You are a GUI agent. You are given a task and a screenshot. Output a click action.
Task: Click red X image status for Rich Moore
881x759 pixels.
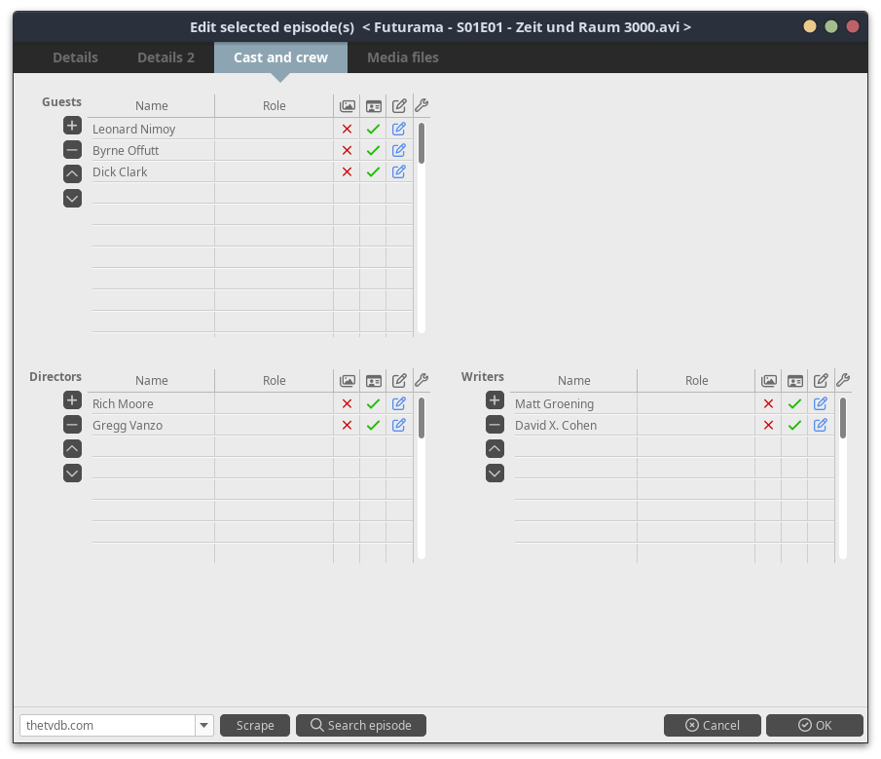tap(347, 403)
